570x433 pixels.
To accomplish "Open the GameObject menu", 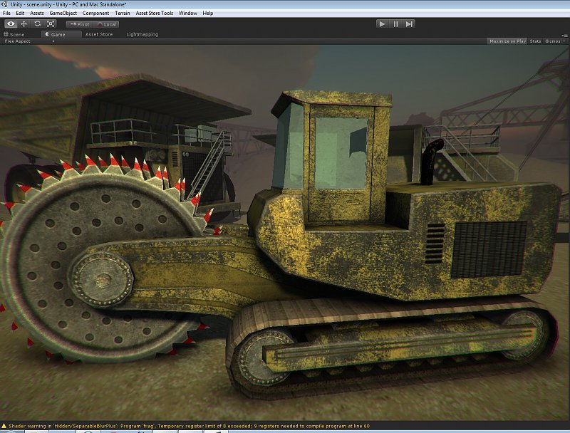I will pyautogui.click(x=63, y=13).
